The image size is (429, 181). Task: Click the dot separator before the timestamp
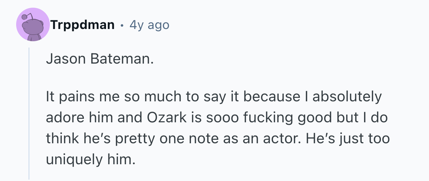(x=122, y=25)
